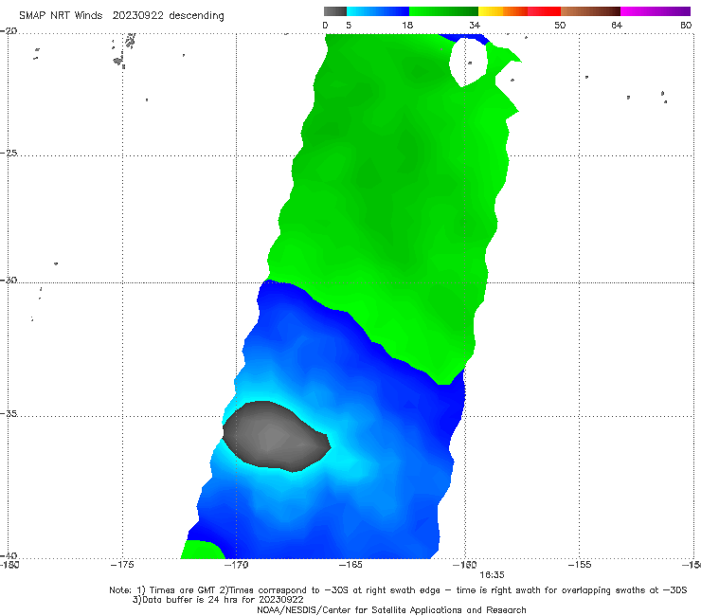Click the date text '20230922'
The height and width of the screenshot is (616, 701).
coord(137,16)
